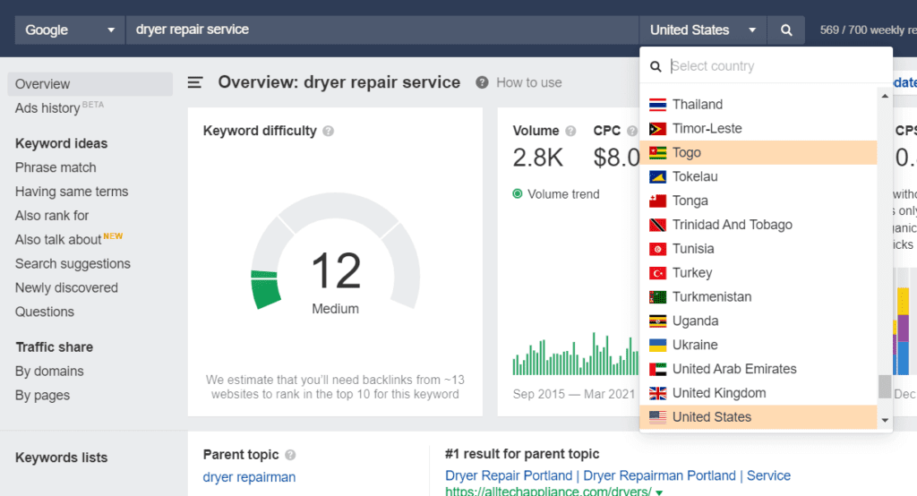The height and width of the screenshot is (496, 917).
Task: Open the alltechappliance.com/dryers URL
Action: 548,492
